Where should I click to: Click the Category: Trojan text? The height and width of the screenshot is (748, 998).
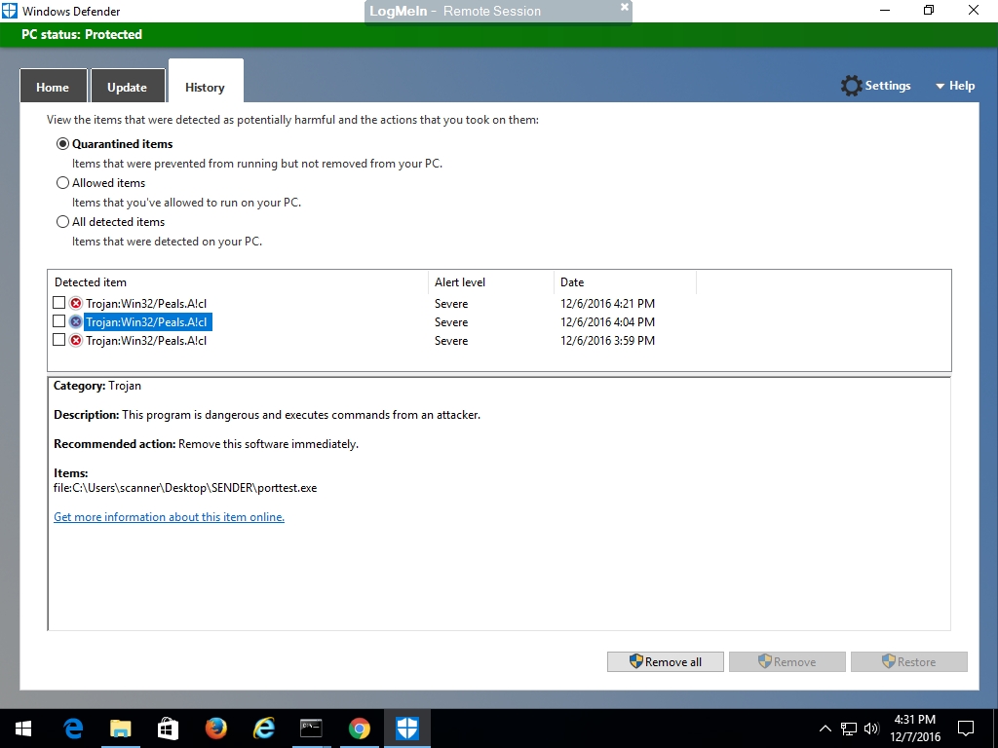tap(97, 386)
